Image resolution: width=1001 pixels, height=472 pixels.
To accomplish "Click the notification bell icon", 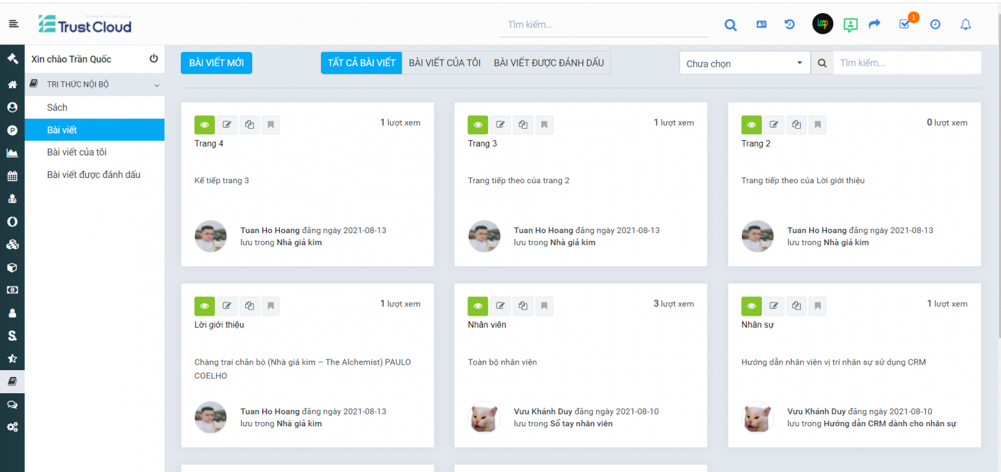I will (x=965, y=24).
